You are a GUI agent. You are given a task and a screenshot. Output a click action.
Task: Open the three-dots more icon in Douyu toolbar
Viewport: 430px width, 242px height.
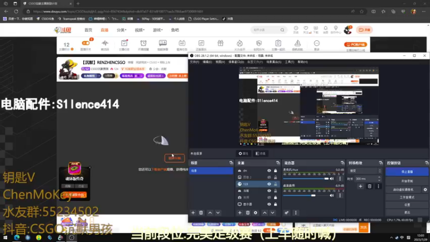pyautogui.click(x=317, y=43)
